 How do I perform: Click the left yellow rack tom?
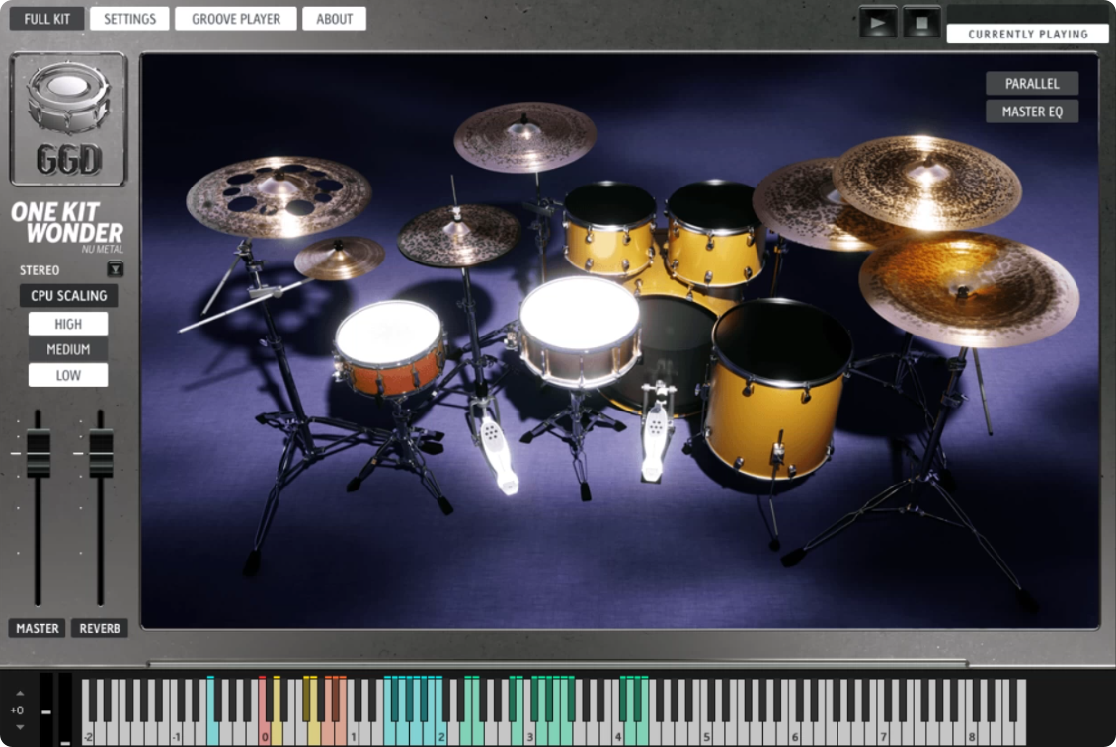click(610, 229)
